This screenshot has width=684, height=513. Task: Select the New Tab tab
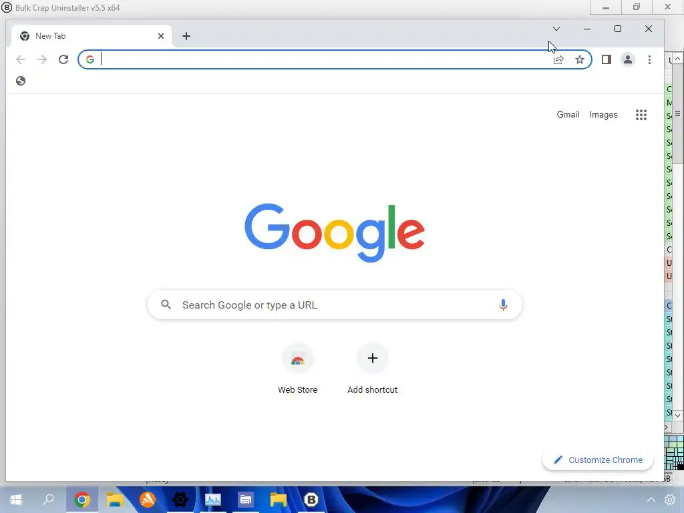tap(91, 36)
